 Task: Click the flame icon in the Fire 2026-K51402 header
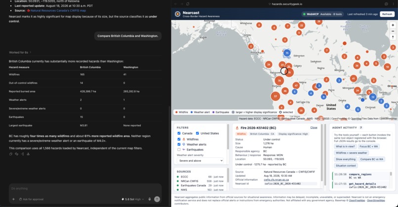237,128
